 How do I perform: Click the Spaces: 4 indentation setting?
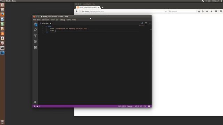tap(130, 106)
